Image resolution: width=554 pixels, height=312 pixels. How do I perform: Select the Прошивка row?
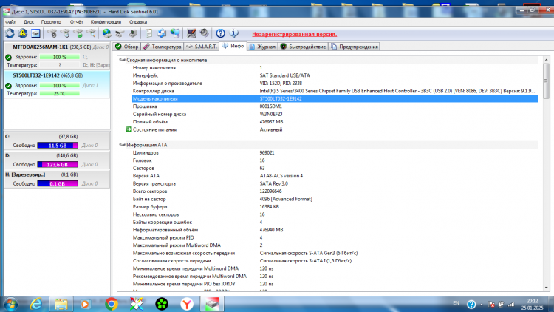pos(335,106)
